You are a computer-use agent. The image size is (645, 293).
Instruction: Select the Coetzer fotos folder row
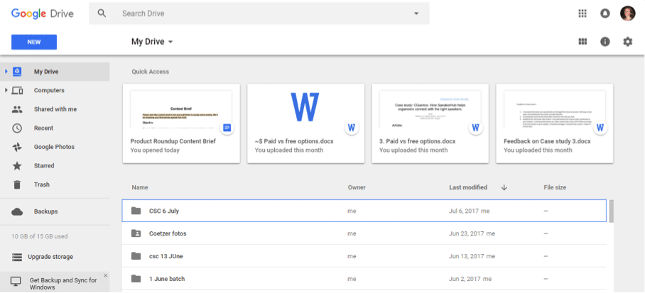tap(364, 233)
